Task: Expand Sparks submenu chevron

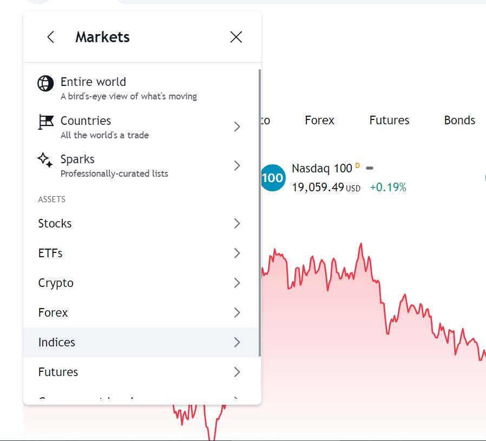Action: click(x=237, y=165)
